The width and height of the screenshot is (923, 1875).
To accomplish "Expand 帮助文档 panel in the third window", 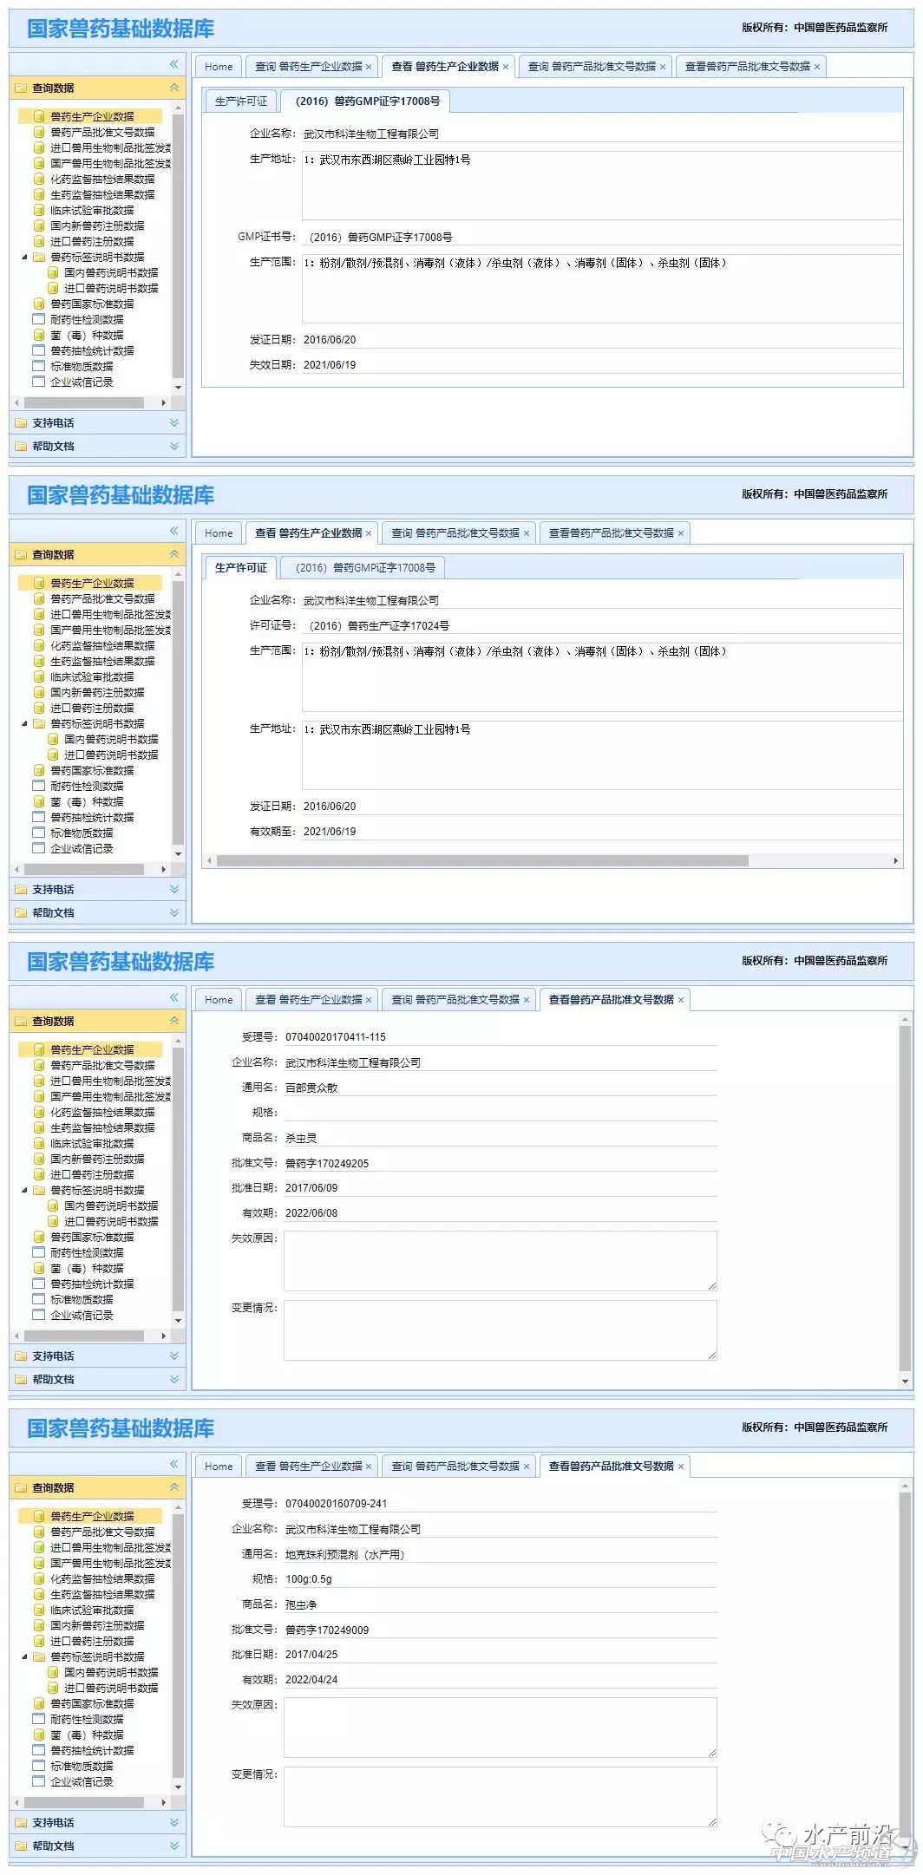I will coord(173,1379).
